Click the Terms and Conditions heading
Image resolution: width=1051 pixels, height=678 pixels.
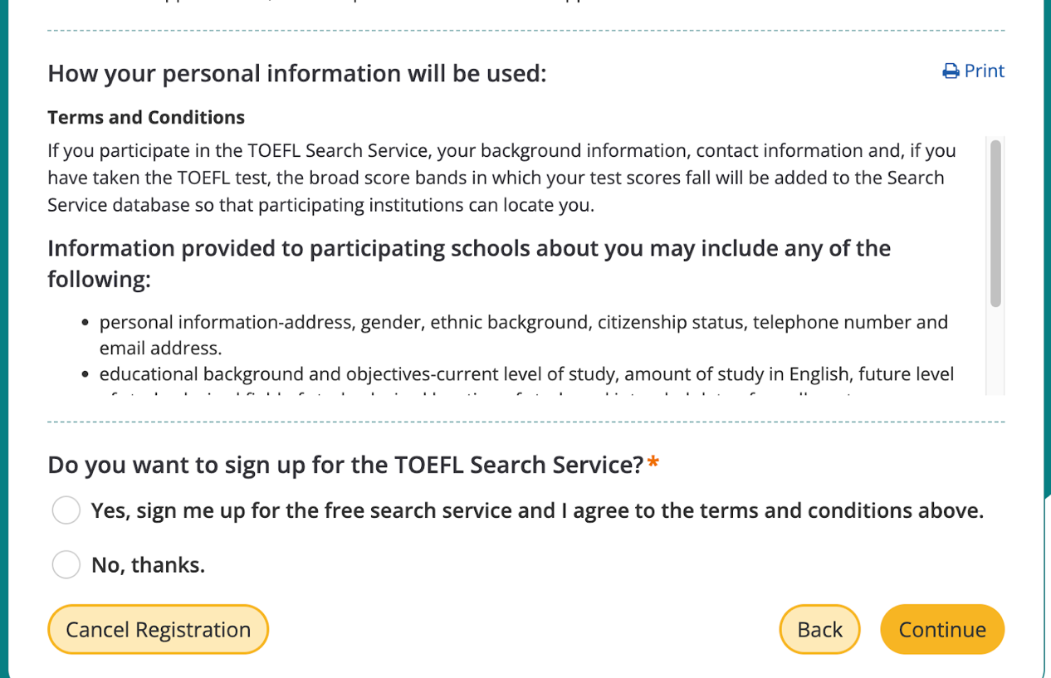pos(146,118)
